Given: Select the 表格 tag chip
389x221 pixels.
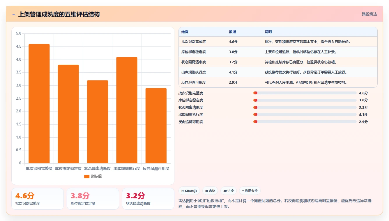Looking at the screenshot, I should (210, 191).
